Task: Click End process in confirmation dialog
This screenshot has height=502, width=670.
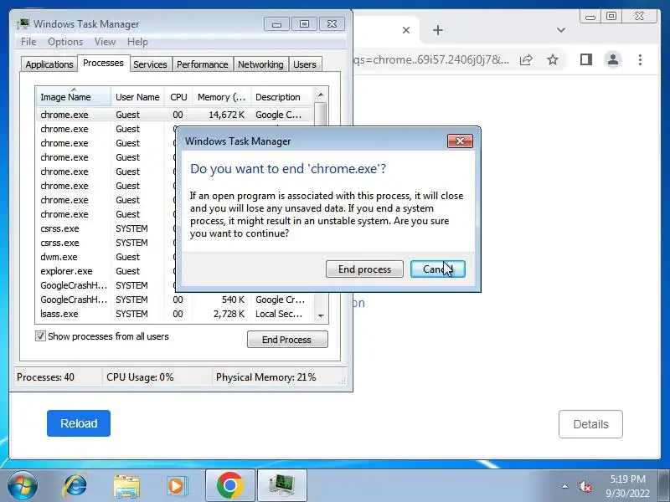Action: pos(364,269)
